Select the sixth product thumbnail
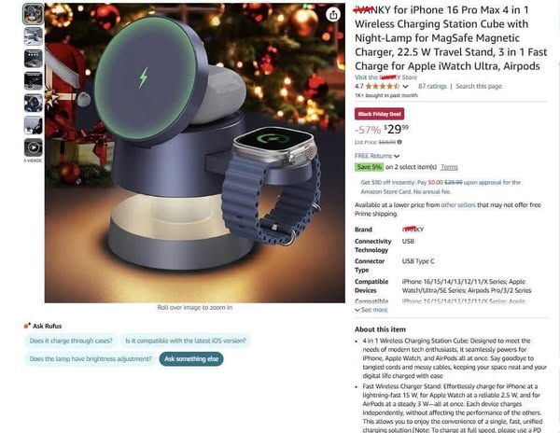This screenshot has width=560, height=433. tap(34, 125)
